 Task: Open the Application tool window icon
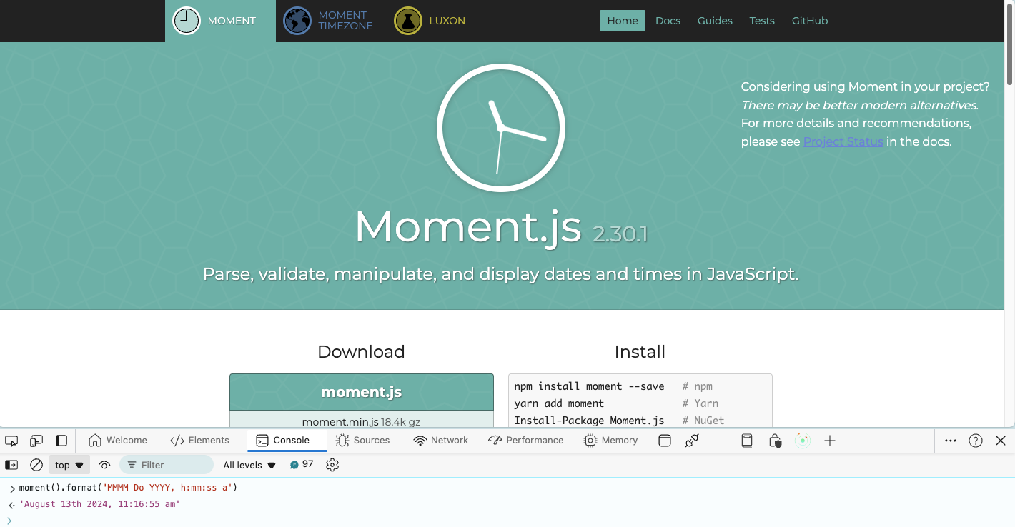pyautogui.click(x=665, y=441)
